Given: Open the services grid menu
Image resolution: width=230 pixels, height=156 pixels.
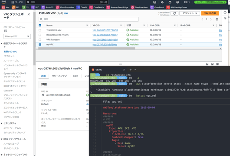Looking at the screenshot, I should [13, 2].
